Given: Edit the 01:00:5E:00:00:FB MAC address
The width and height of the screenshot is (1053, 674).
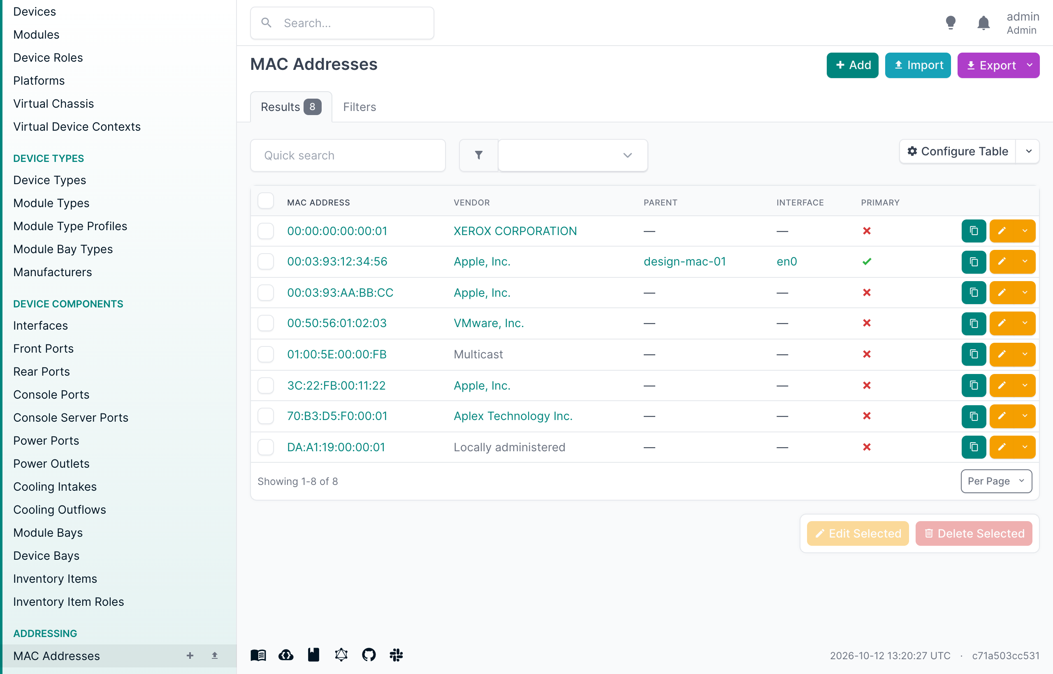Looking at the screenshot, I should click(x=1002, y=354).
